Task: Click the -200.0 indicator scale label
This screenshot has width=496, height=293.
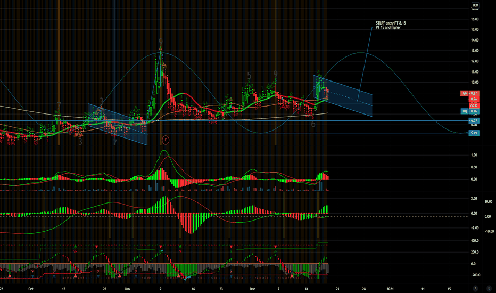Action: [x=475, y=275]
